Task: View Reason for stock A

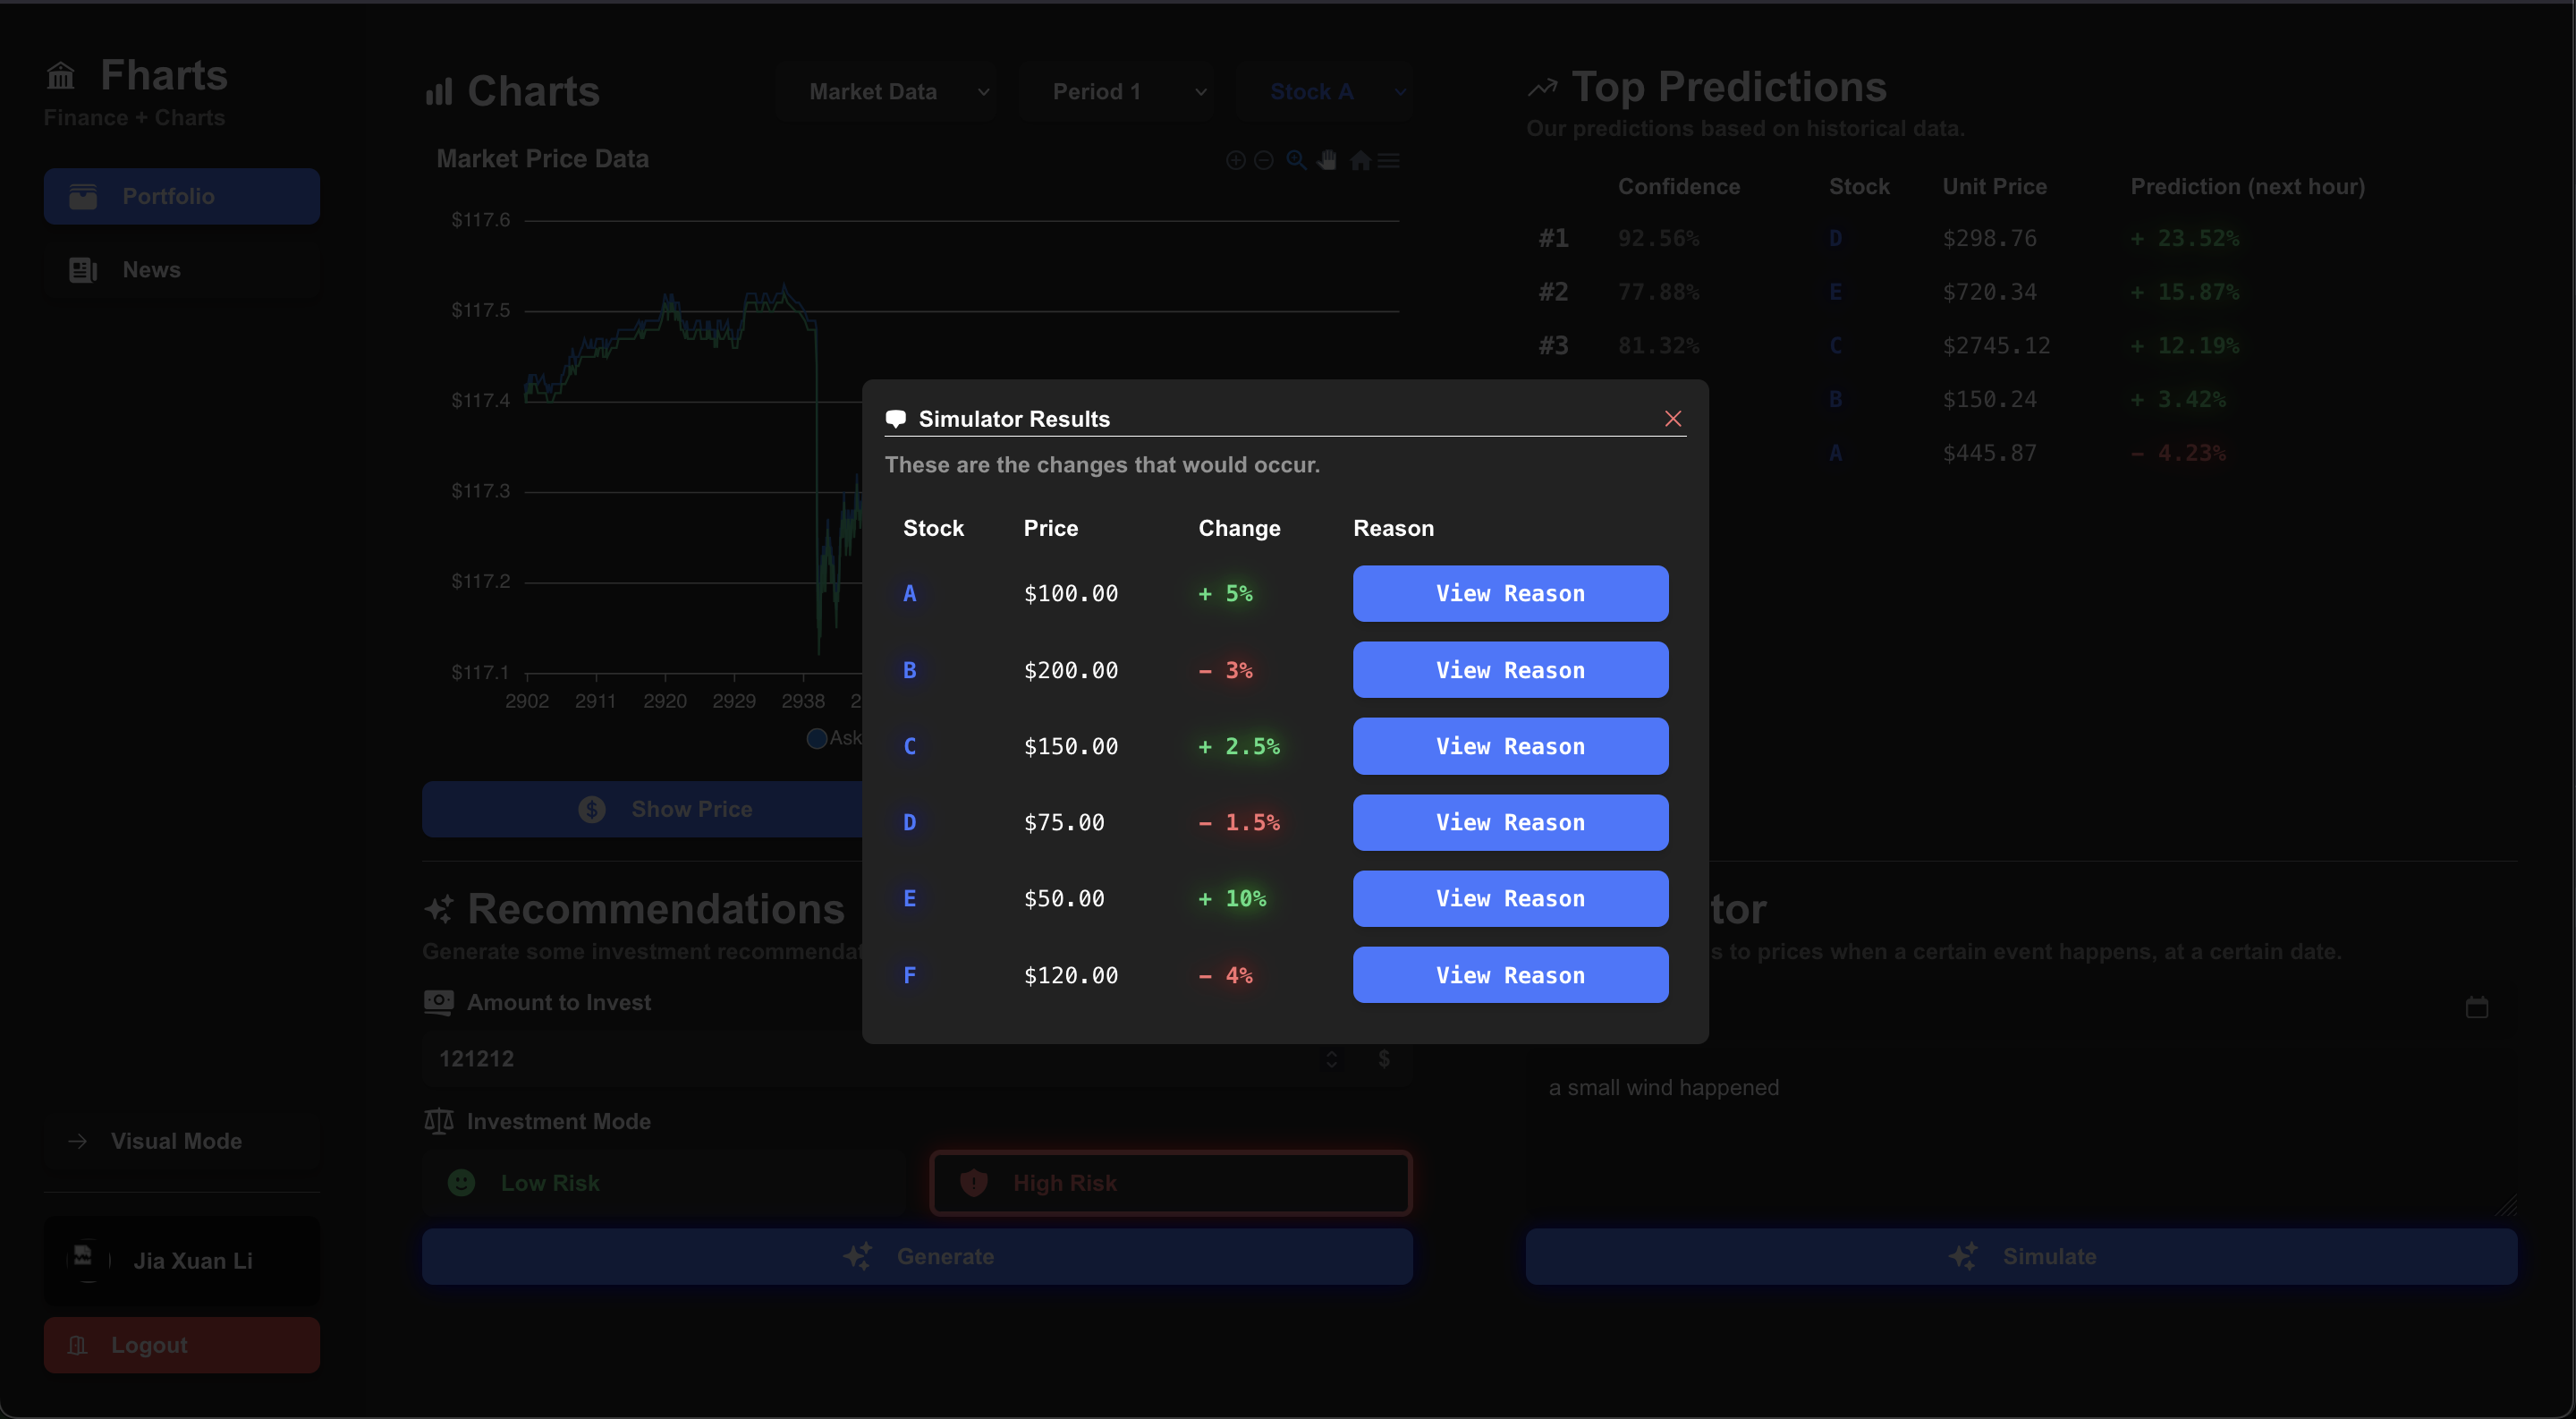Action: 1510,593
